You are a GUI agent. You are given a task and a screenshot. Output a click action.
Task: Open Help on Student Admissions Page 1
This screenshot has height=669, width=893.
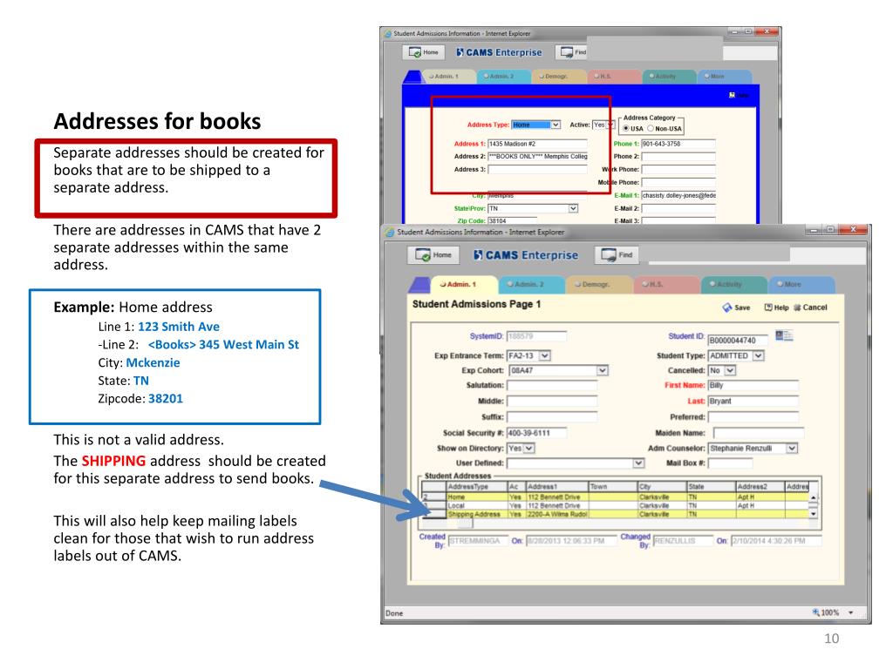click(x=776, y=307)
